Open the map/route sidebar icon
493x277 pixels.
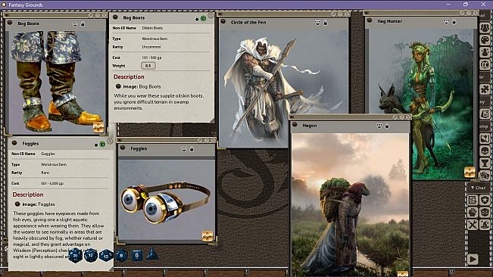485,138
